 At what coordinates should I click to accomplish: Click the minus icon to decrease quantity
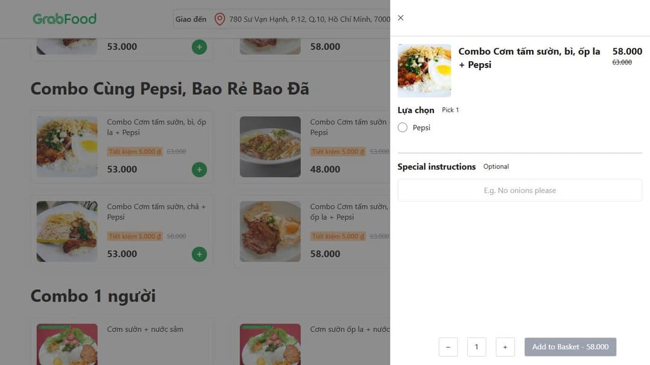coord(448,347)
